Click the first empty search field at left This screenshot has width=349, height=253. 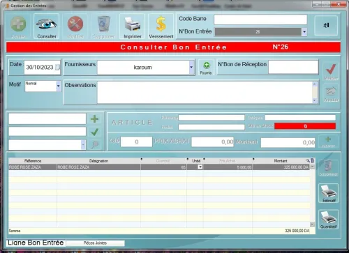point(47,119)
